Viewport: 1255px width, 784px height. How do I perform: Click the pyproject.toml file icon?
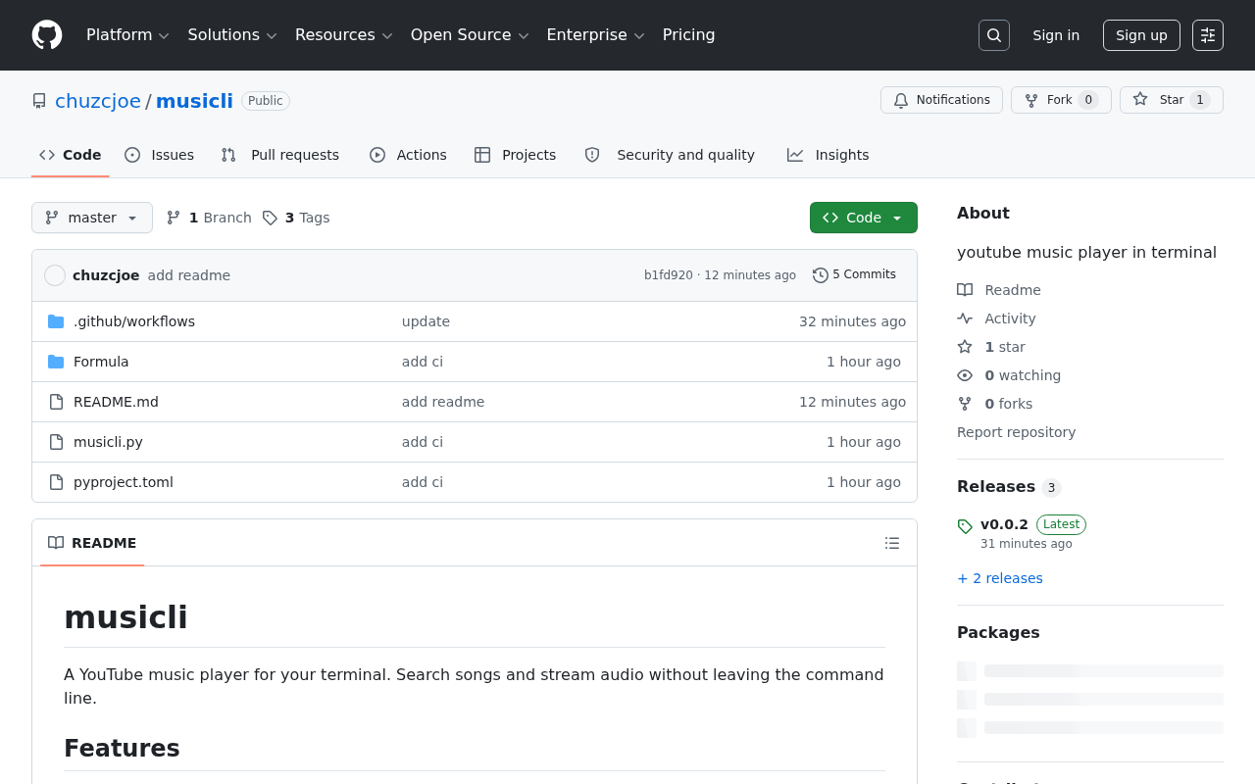point(56,482)
